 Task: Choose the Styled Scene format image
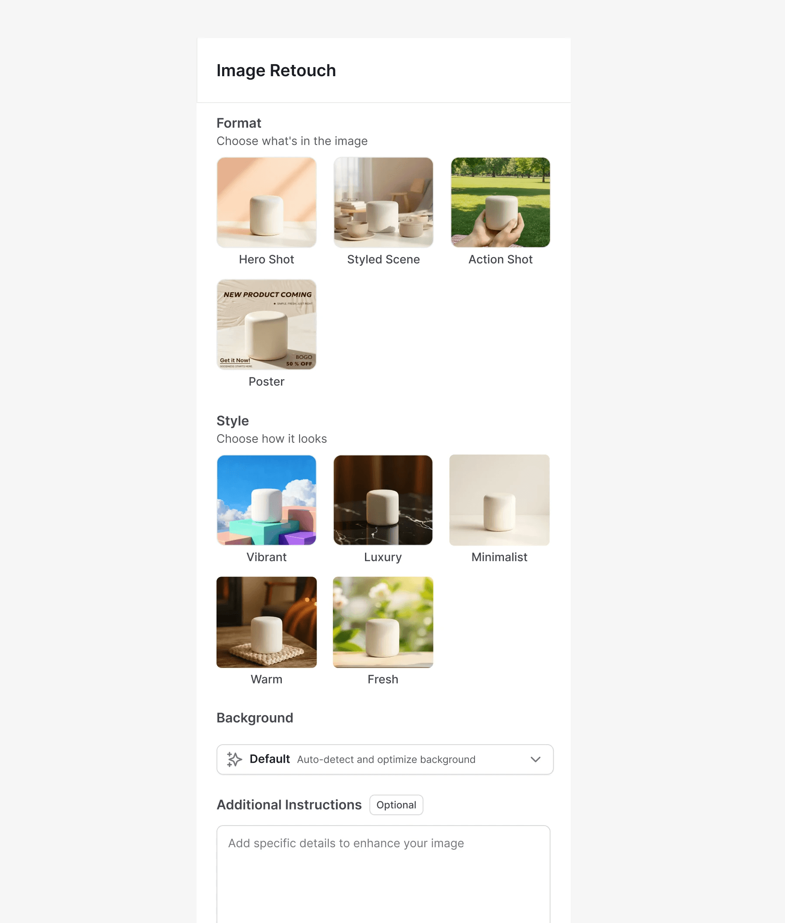383,202
